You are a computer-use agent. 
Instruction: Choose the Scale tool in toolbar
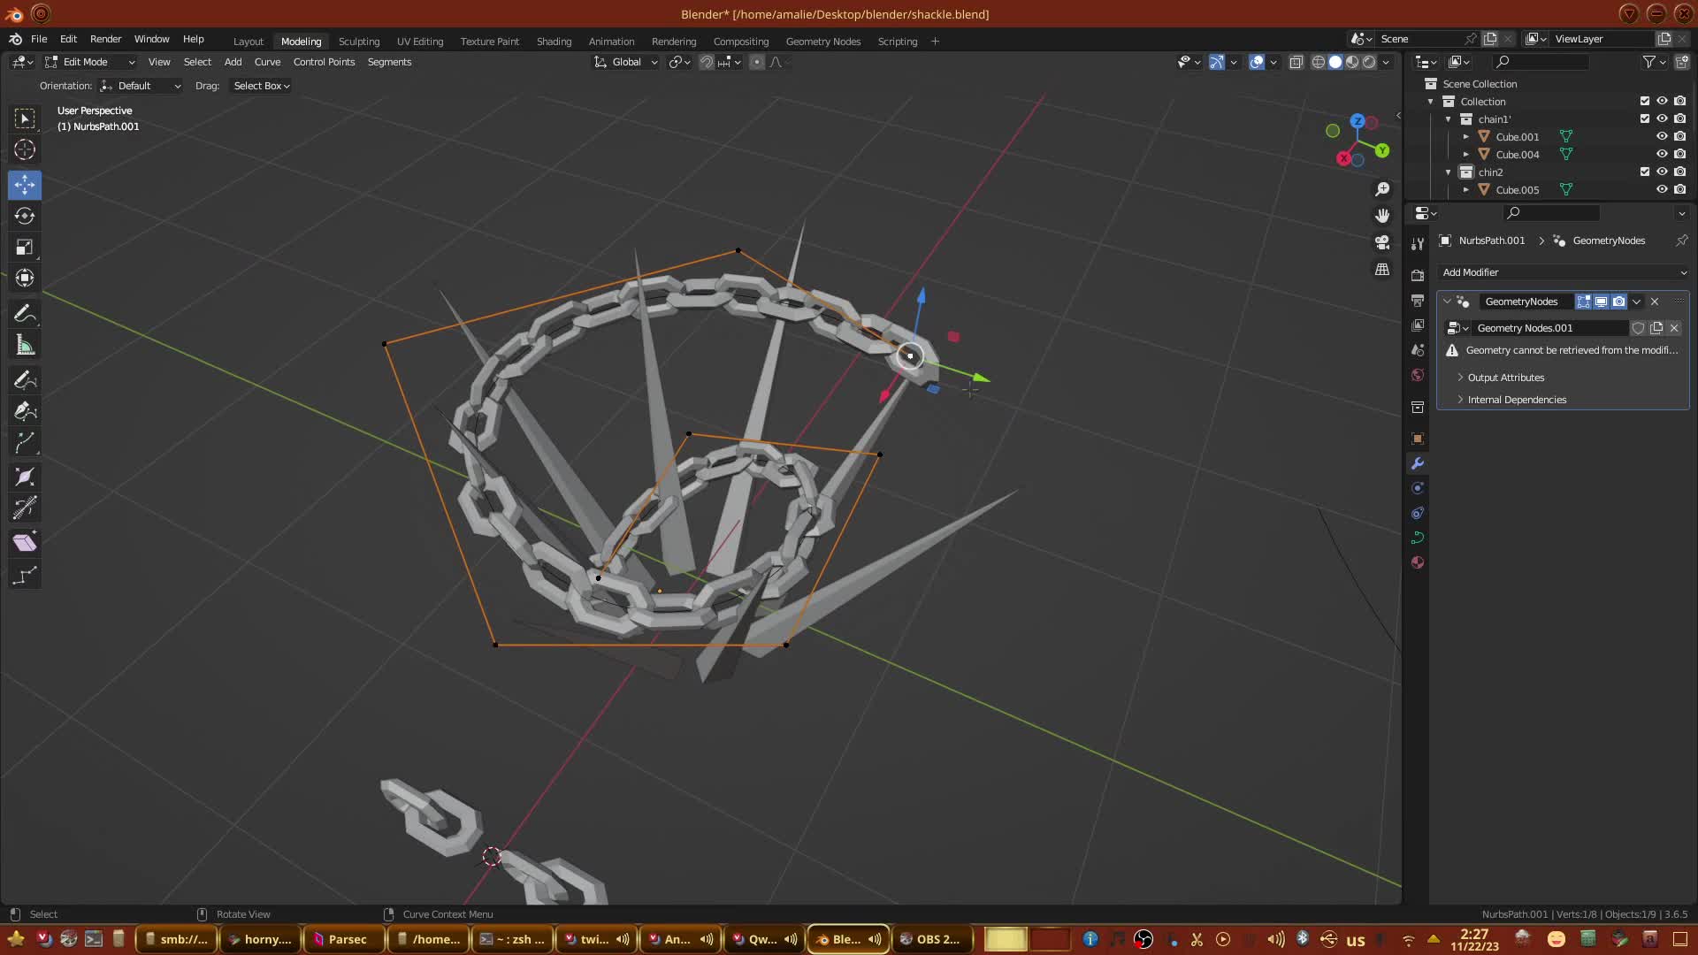tap(25, 248)
